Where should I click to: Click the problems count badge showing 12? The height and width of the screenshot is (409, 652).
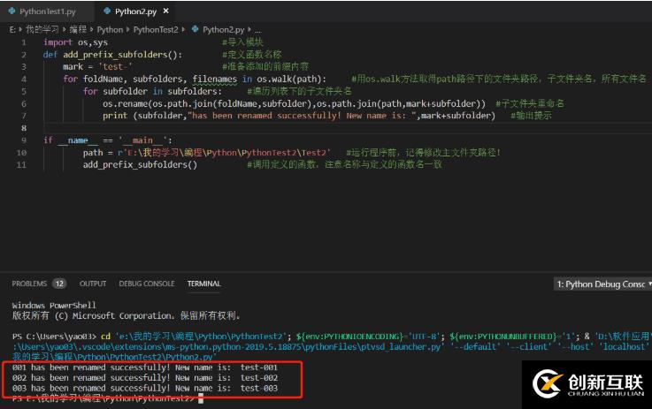point(59,284)
